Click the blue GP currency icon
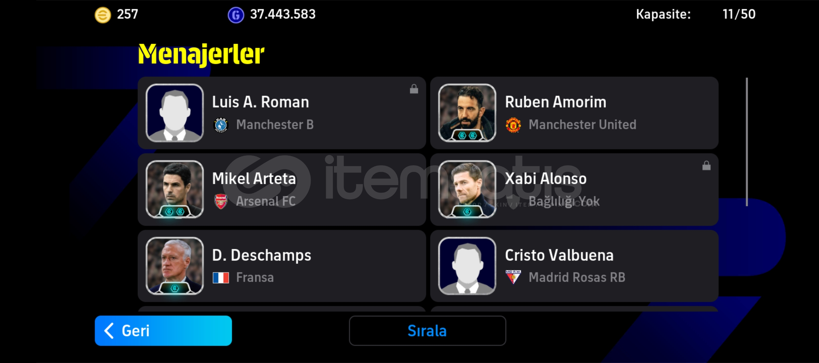The height and width of the screenshot is (363, 819). point(236,15)
